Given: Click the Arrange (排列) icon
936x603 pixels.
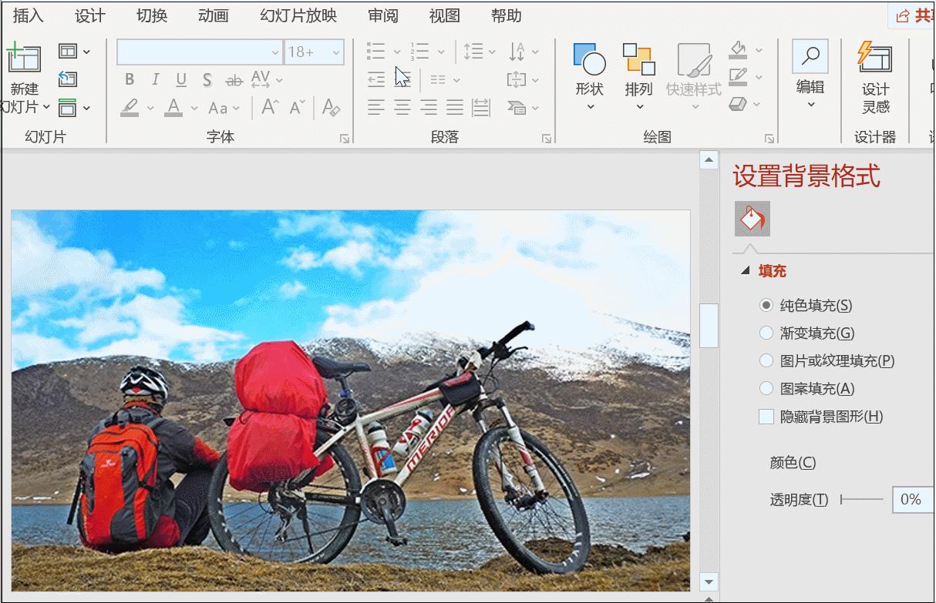Looking at the screenshot, I should [638, 60].
